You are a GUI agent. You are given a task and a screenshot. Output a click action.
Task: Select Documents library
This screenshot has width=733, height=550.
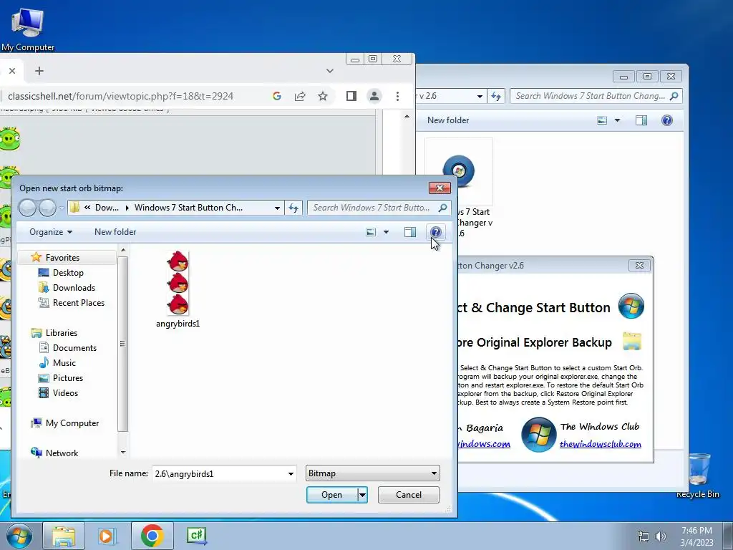[74, 348]
